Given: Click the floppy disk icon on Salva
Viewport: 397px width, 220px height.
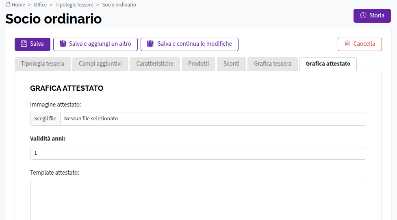Looking at the screenshot, I should pyautogui.click(x=24, y=44).
